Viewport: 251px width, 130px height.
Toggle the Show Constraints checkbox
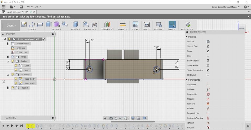[208, 70]
